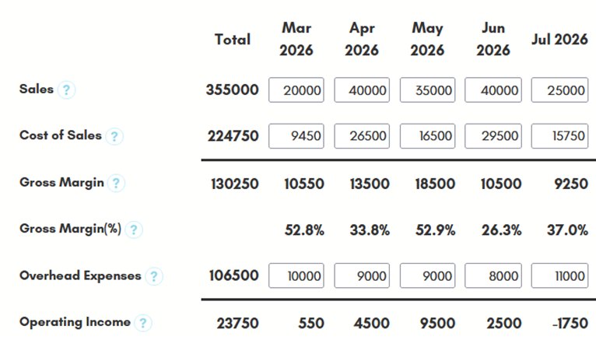Select May 2026 Cost of Sales box
Viewport: 596px width, 361px height.
pyautogui.click(x=428, y=136)
